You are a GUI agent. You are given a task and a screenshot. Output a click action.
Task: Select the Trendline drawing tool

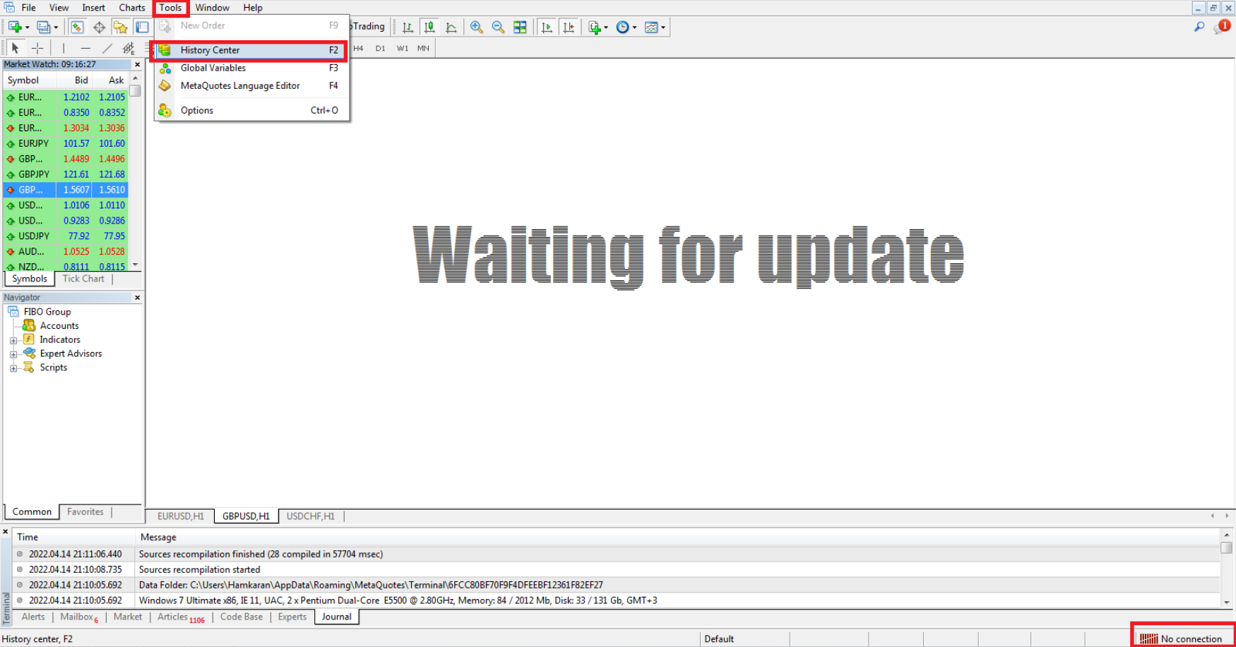coord(107,48)
